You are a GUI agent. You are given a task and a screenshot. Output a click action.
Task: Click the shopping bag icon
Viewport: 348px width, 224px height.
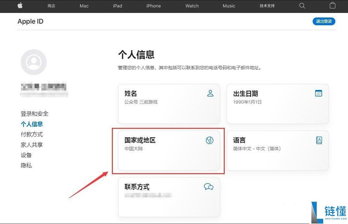click(x=332, y=6)
